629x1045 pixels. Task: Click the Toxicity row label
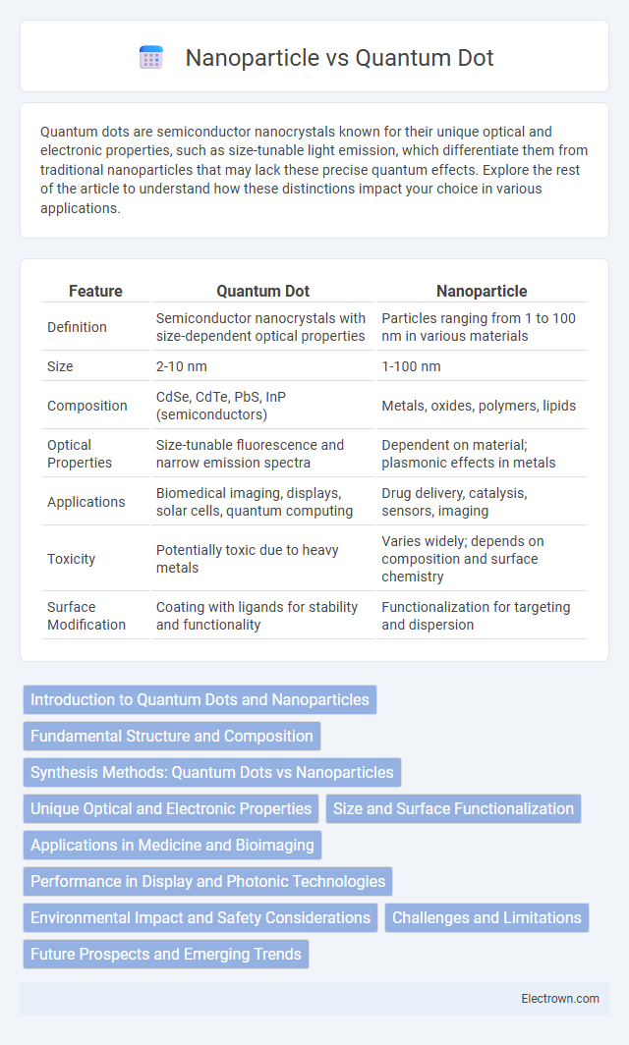pyautogui.click(x=71, y=559)
